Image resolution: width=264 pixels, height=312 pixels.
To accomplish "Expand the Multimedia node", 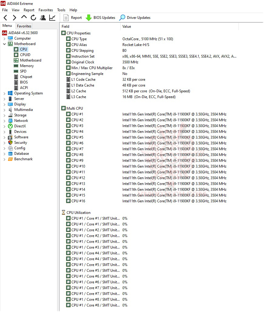I will coord(4,110).
